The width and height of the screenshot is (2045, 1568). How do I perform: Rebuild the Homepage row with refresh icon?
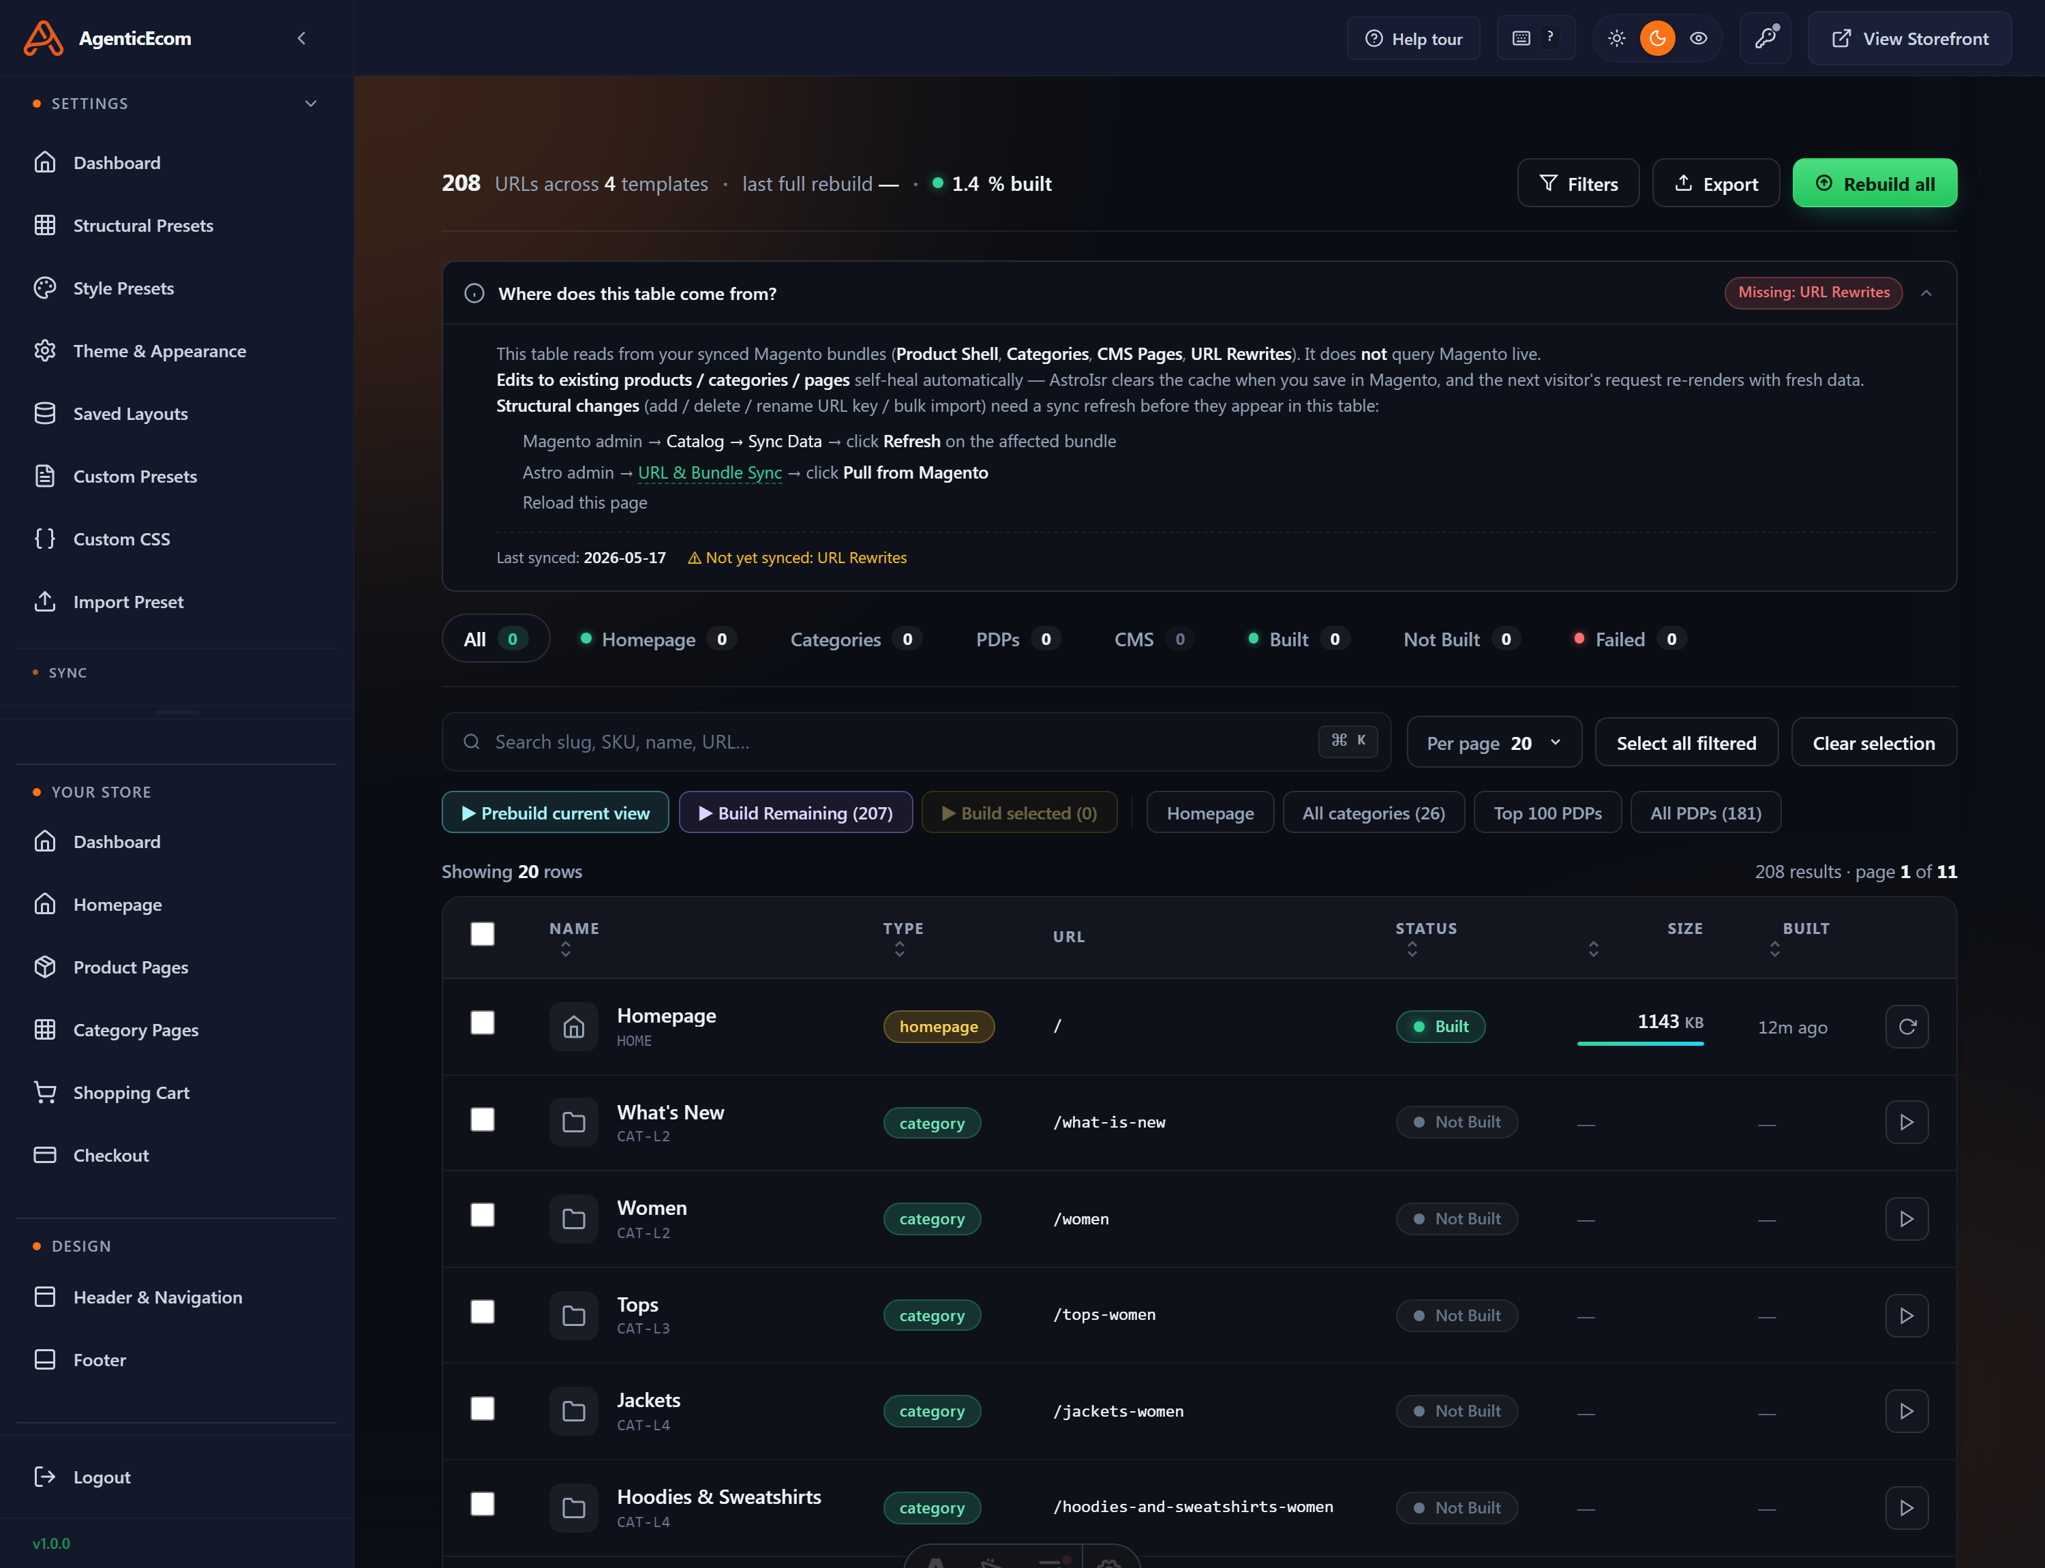coord(1907,1027)
